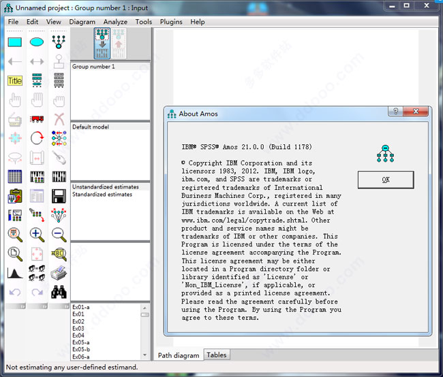Pick the double-headed covariance arrow tool
The image size is (443, 377).
pyautogui.click(x=37, y=61)
